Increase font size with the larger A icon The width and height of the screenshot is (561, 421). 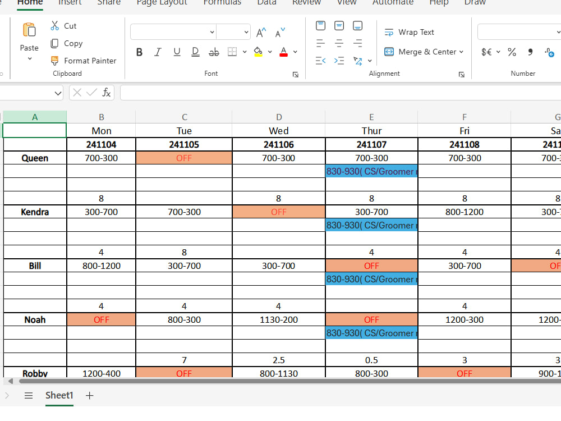(261, 33)
